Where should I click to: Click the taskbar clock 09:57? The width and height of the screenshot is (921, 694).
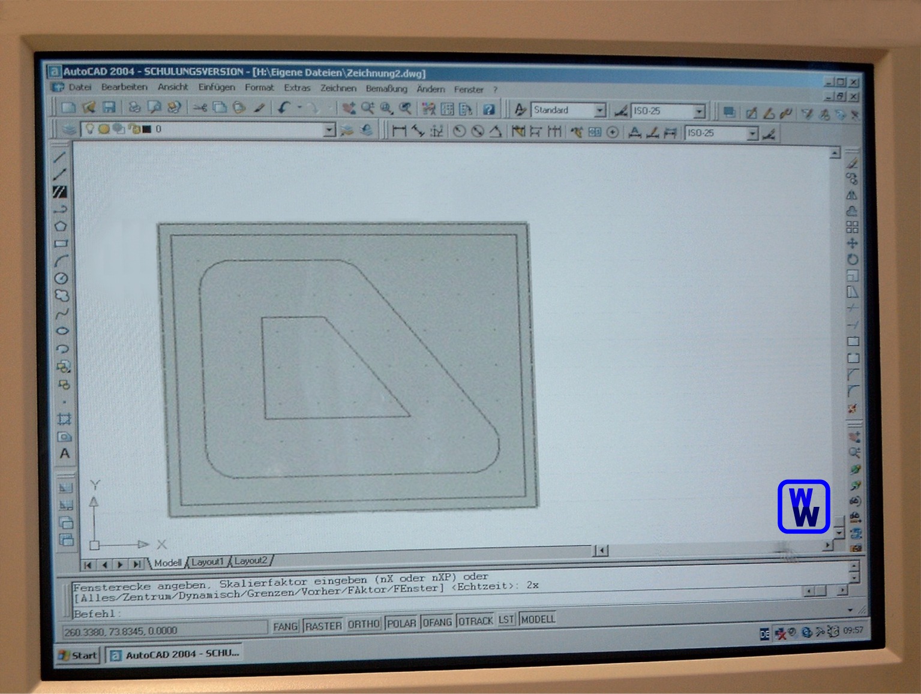[853, 630]
